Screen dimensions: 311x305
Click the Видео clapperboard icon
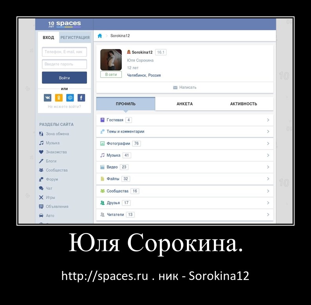(x=102, y=167)
